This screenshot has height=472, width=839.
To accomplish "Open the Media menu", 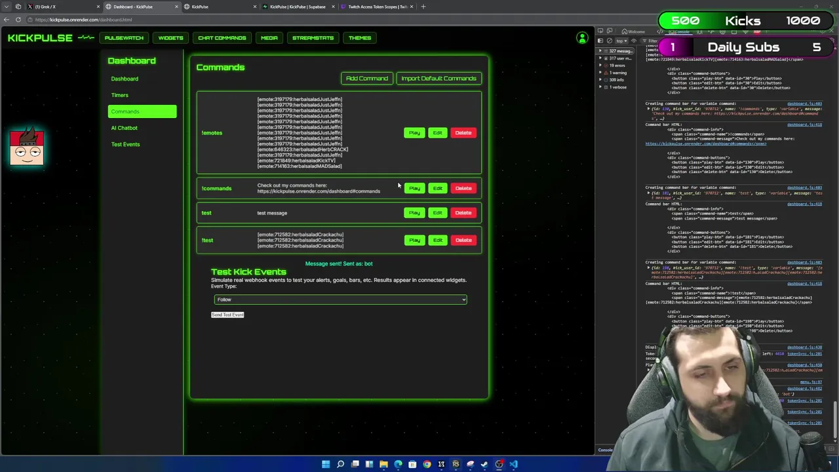I will tap(269, 38).
